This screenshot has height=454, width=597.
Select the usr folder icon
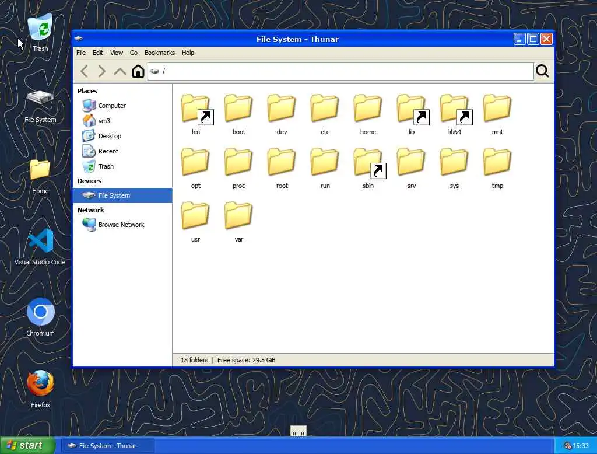pos(195,216)
